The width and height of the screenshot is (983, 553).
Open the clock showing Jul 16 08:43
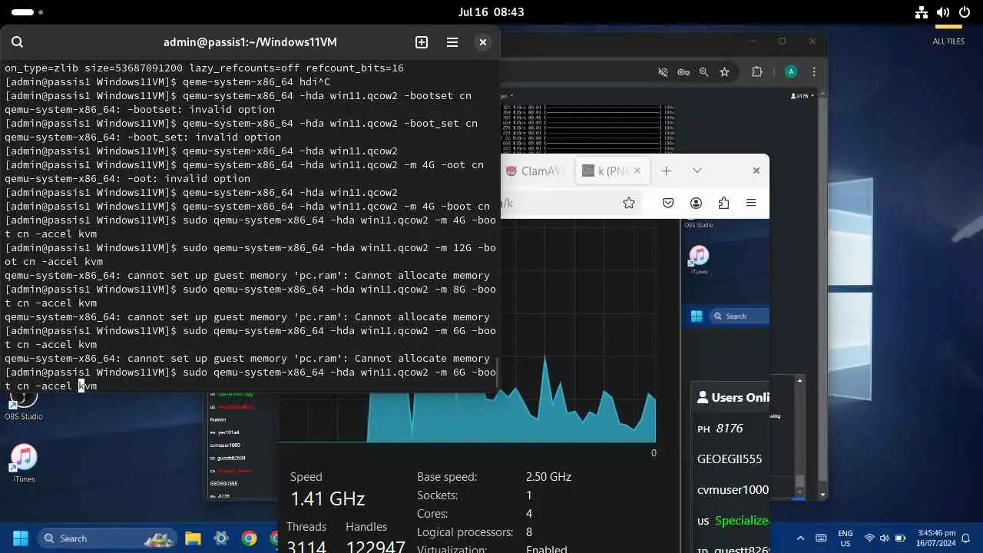click(x=491, y=12)
